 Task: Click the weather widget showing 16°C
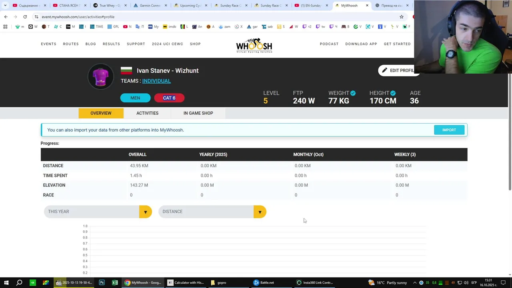(x=388, y=282)
